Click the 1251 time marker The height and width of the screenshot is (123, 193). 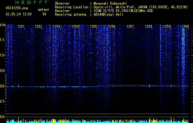[21, 26]
